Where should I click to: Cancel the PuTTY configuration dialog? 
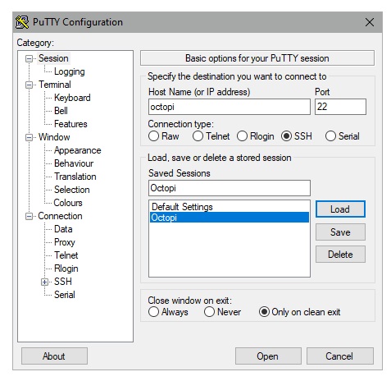(339, 356)
